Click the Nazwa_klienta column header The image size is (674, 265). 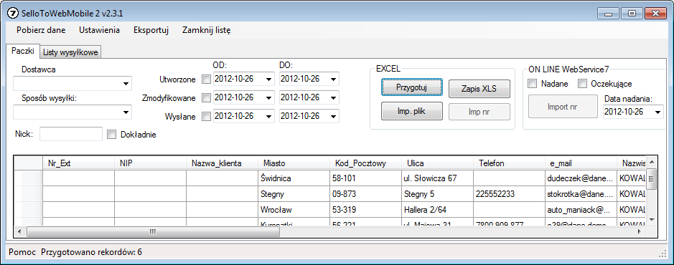click(222, 163)
